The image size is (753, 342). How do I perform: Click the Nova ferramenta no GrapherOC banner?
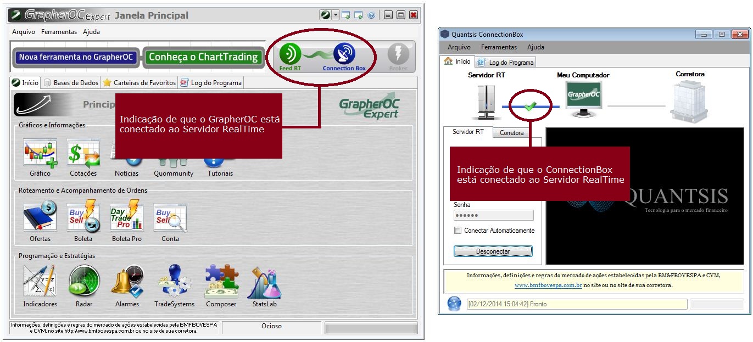[76, 57]
